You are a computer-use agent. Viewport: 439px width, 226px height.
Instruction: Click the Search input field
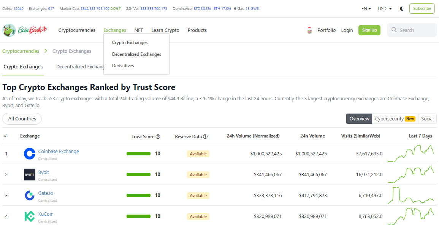412,30
